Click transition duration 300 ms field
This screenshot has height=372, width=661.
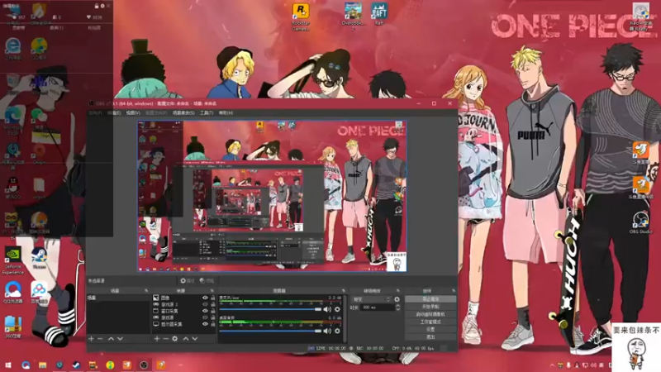click(x=378, y=308)
